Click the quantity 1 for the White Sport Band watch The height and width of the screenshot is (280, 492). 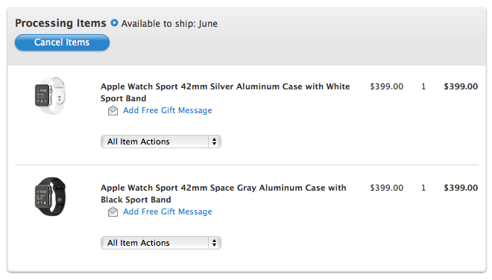pyautogui.click(x=423, y=86)
